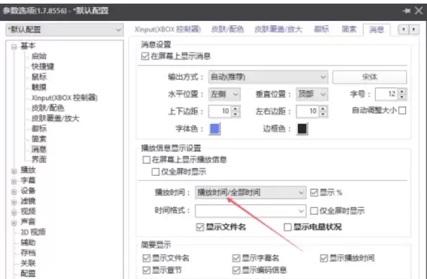Image resolution: width=427 pixels, height=279 pixels.
Task: Decrease 字号 with the down arrow
Action: click(402, 97)
